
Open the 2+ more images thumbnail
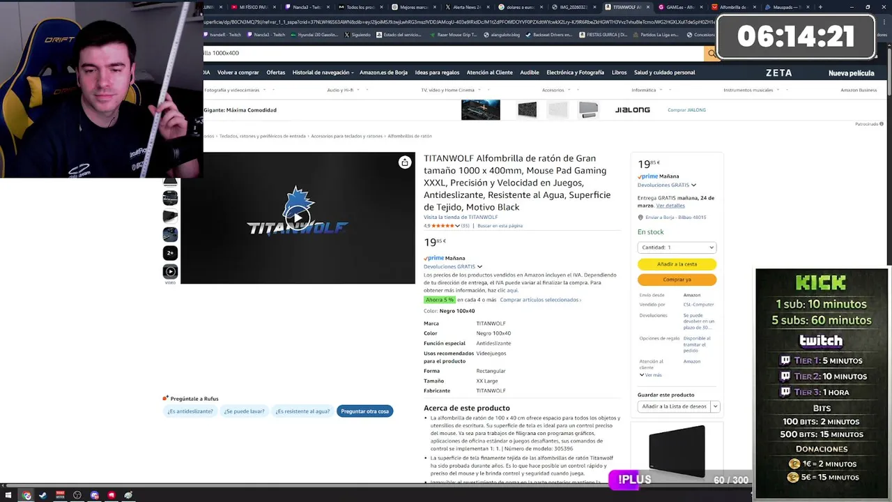[x=170, y=252]
